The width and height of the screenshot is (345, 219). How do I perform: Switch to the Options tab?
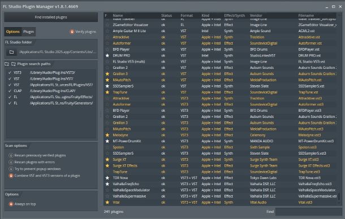pos(13,32)
